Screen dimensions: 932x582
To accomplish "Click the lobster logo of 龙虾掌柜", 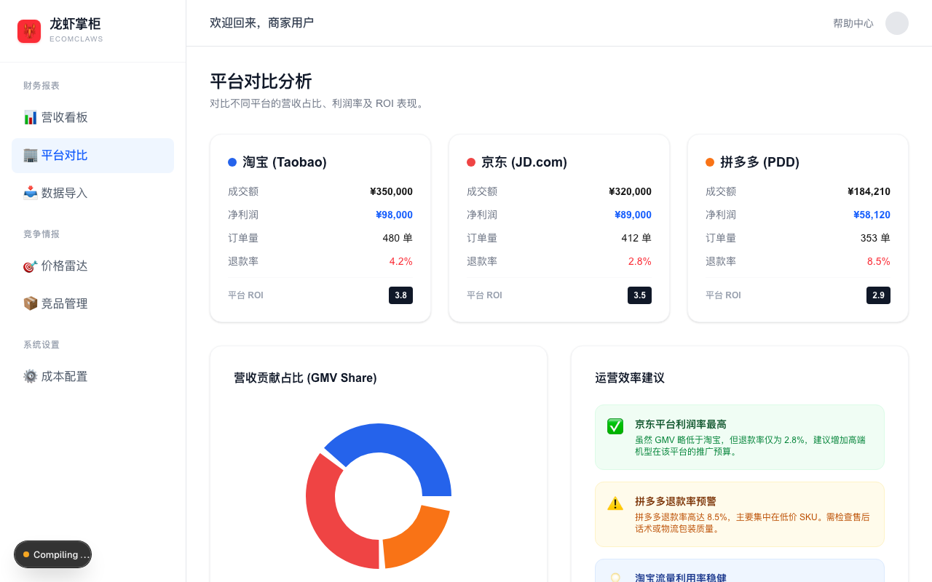I will pyautogui.click(x=29, y=31).
